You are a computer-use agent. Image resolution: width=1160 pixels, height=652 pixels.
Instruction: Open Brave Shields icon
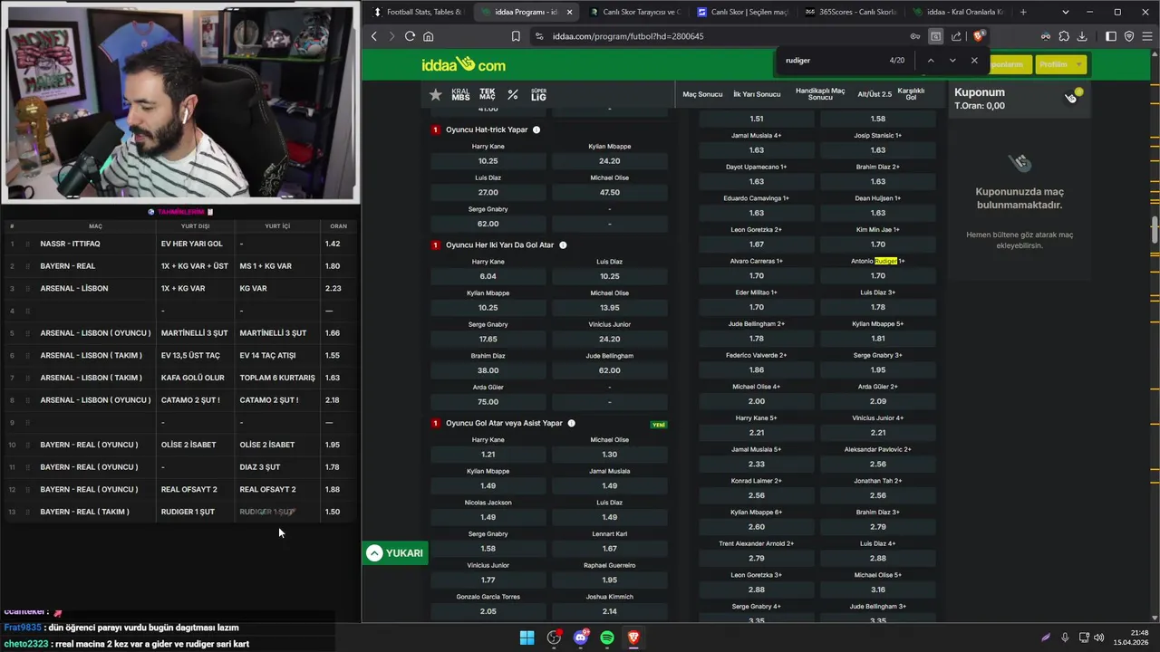[978, 36]
